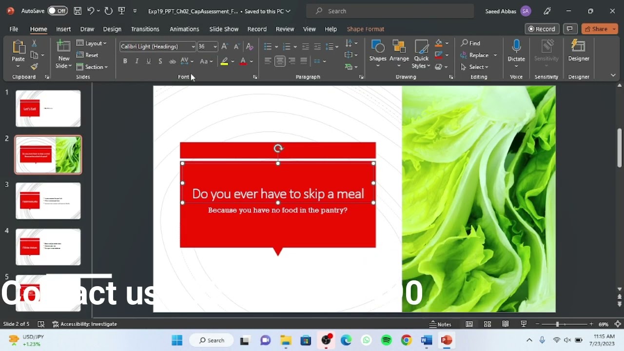The height and width of the screenshot is (351, 624).
Task: Open the File menu
Action: point(14,29)
